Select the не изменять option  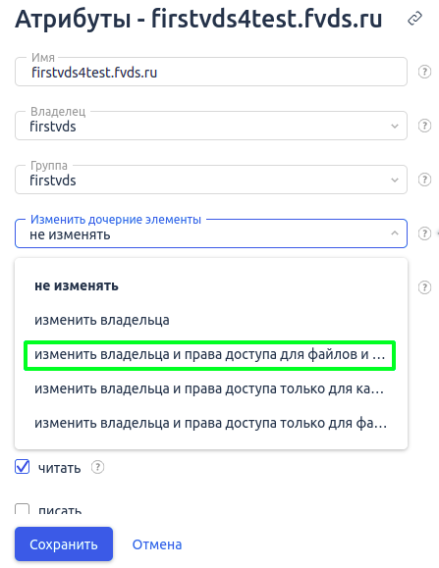[x=211, y=285]
